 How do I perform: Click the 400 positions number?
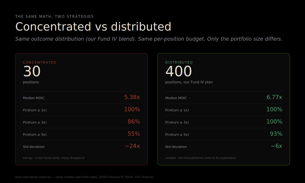click(178, 71)
